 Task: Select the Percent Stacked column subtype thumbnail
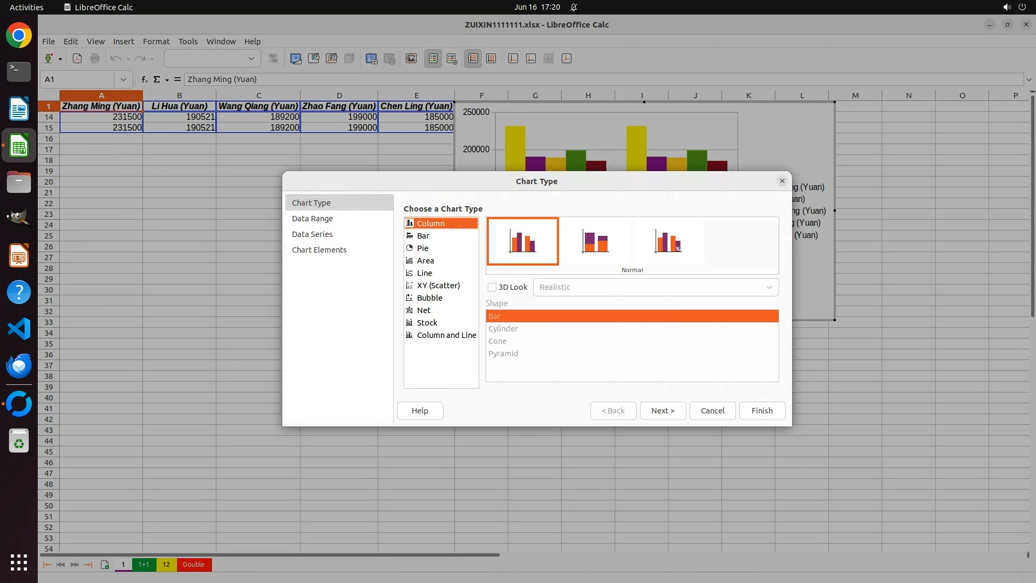pos(667,241)
